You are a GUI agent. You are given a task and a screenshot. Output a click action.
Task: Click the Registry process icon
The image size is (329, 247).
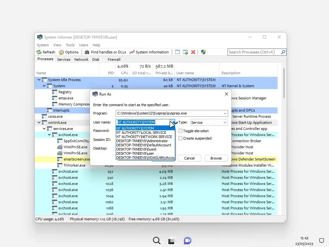click(x=55, y=92)
